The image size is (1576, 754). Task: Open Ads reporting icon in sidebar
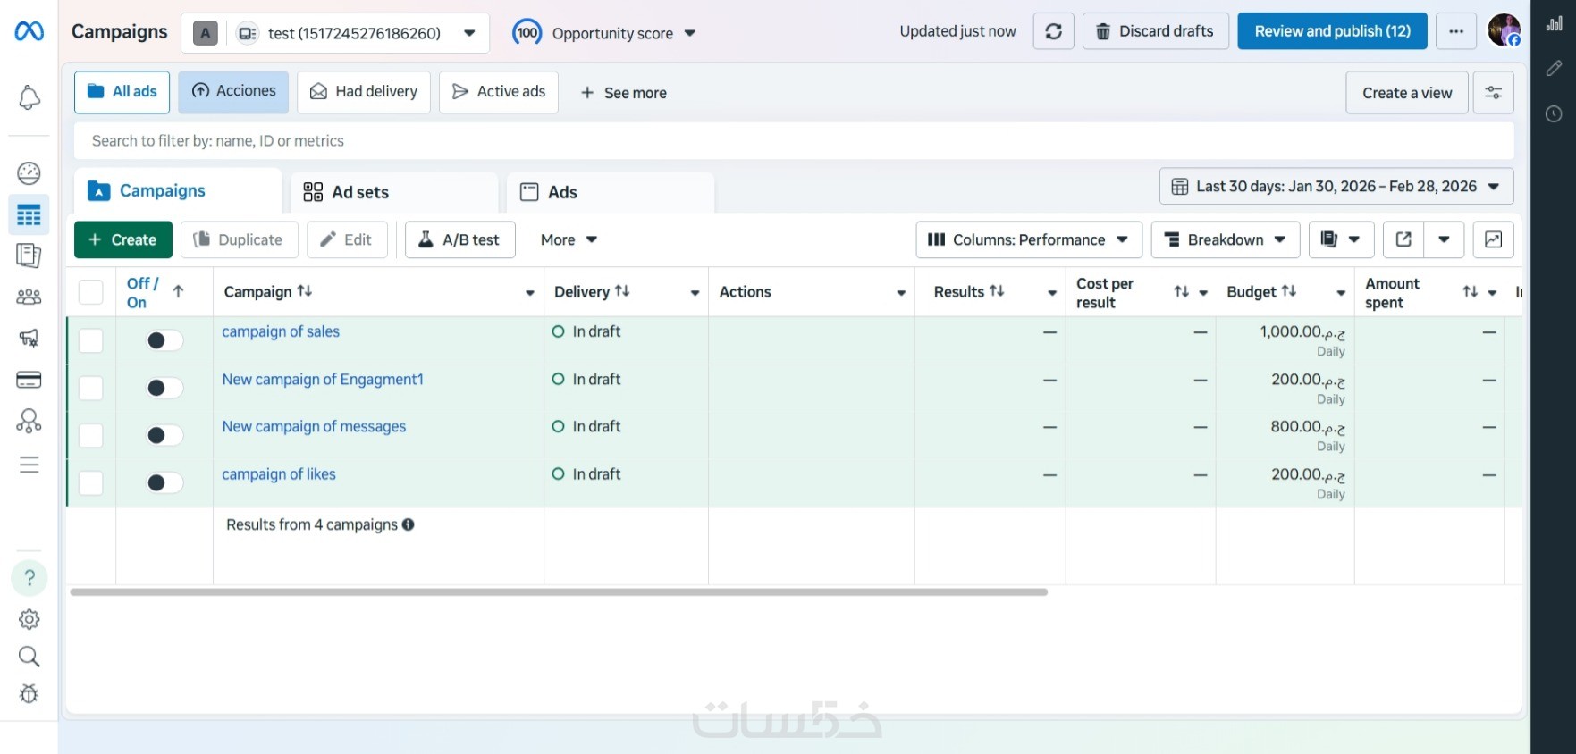pyautogui.click(x=29, y=256)
